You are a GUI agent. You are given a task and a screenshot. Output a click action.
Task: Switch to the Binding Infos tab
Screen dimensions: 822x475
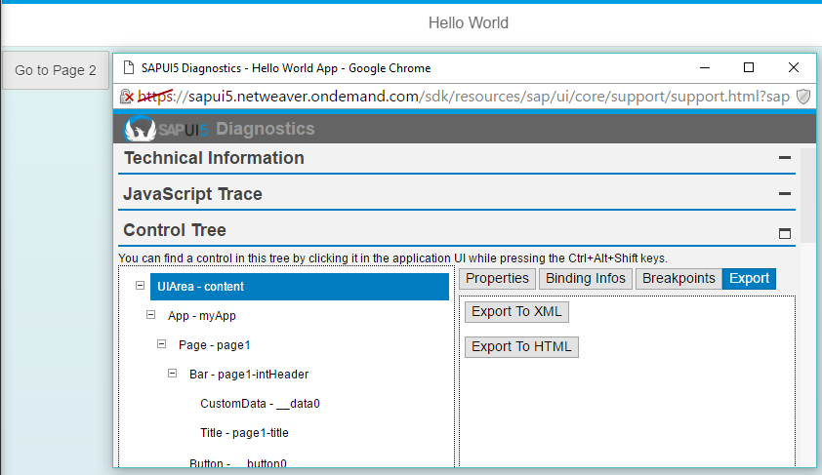[x=586, y=279]
